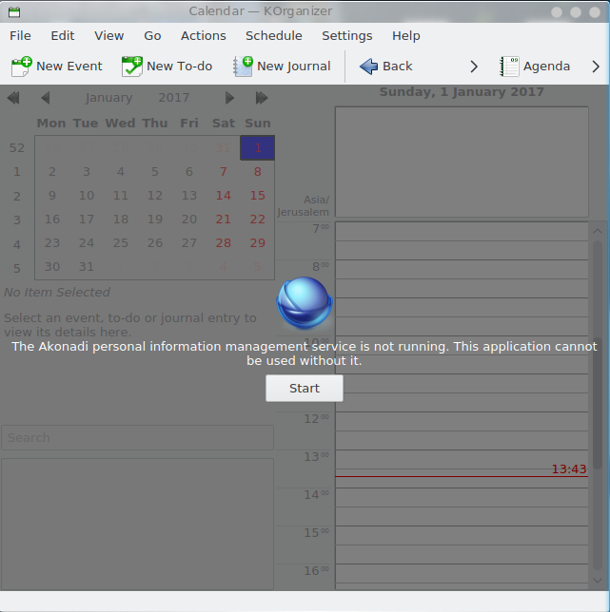Click the 13:43 current time marker

[x=568, y=469]
